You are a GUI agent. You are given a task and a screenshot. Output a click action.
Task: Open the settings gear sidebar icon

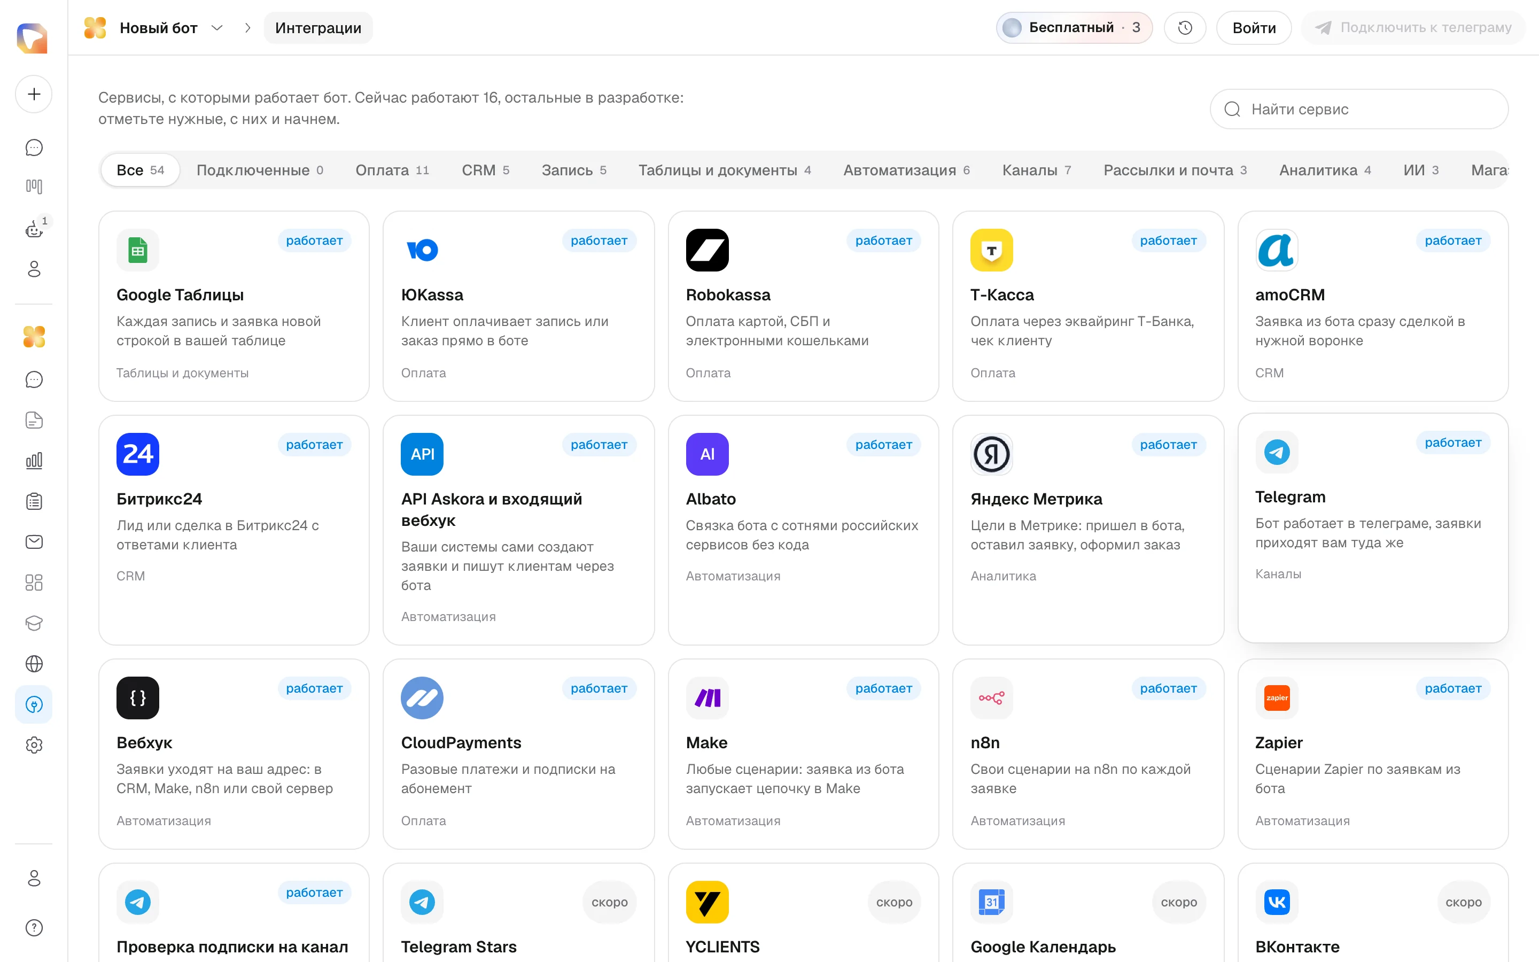click(34, 744)
